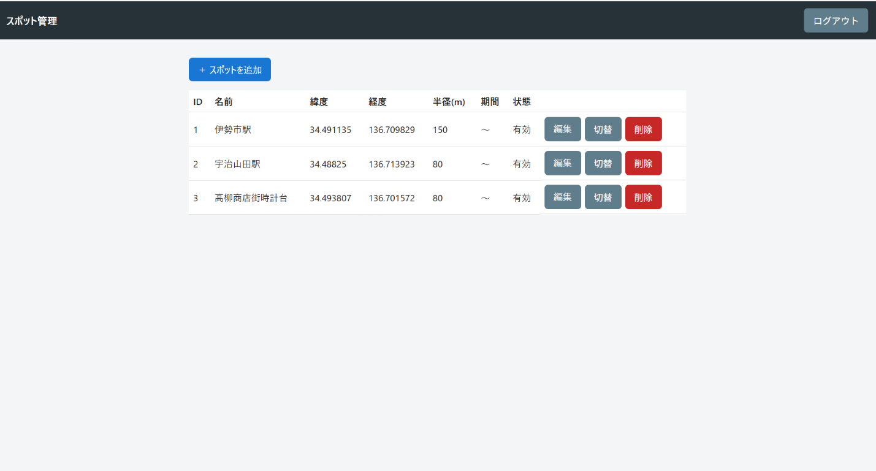This screenshot has height=471, width=876.
Task: Click the 経度 column header
Action: tap(378, 102)
